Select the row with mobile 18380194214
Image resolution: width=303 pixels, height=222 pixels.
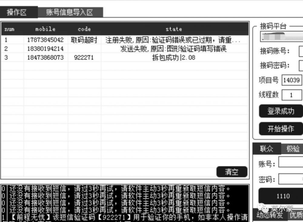click(x=45, y=49)
